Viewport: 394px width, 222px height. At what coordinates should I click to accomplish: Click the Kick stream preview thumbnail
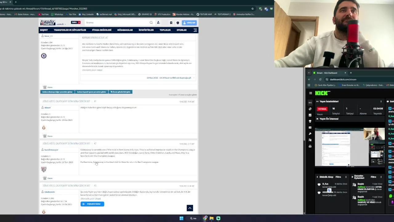[x=350, y=147]
